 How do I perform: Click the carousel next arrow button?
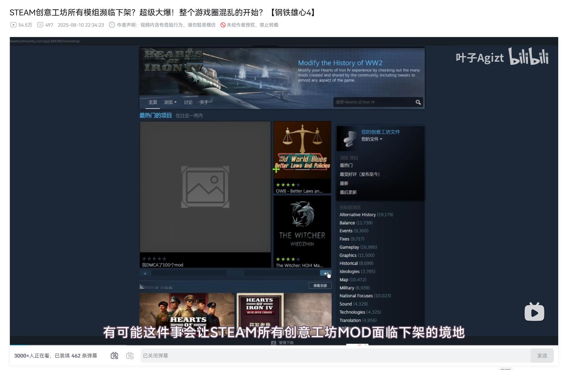(326, 273)
